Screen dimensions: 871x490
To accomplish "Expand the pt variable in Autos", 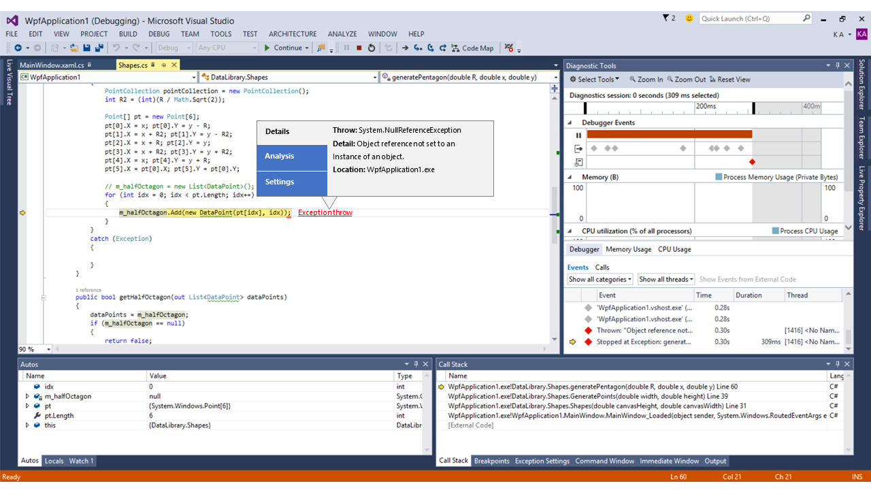I will (27, 406).
